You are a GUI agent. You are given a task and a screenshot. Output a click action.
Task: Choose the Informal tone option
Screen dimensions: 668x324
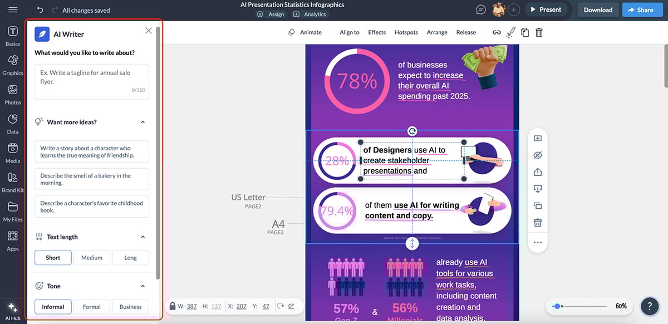pos(53,306)
